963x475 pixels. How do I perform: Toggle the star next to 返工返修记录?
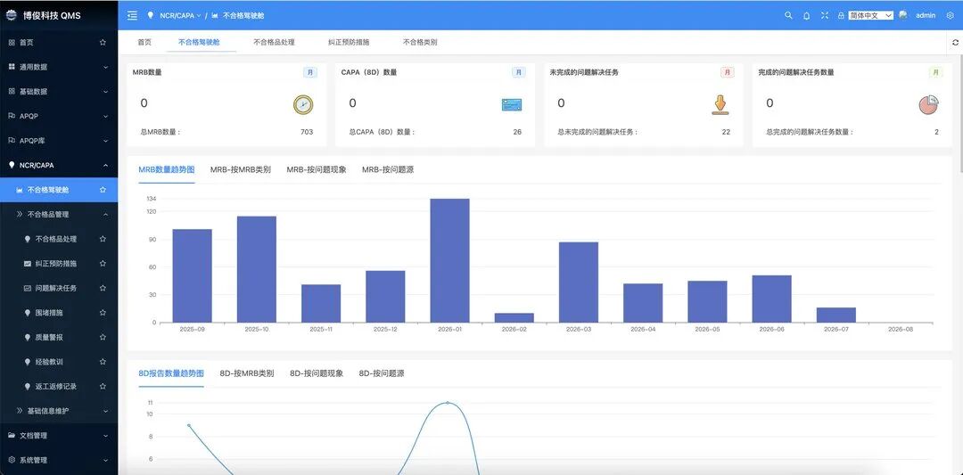coord(103,386)
